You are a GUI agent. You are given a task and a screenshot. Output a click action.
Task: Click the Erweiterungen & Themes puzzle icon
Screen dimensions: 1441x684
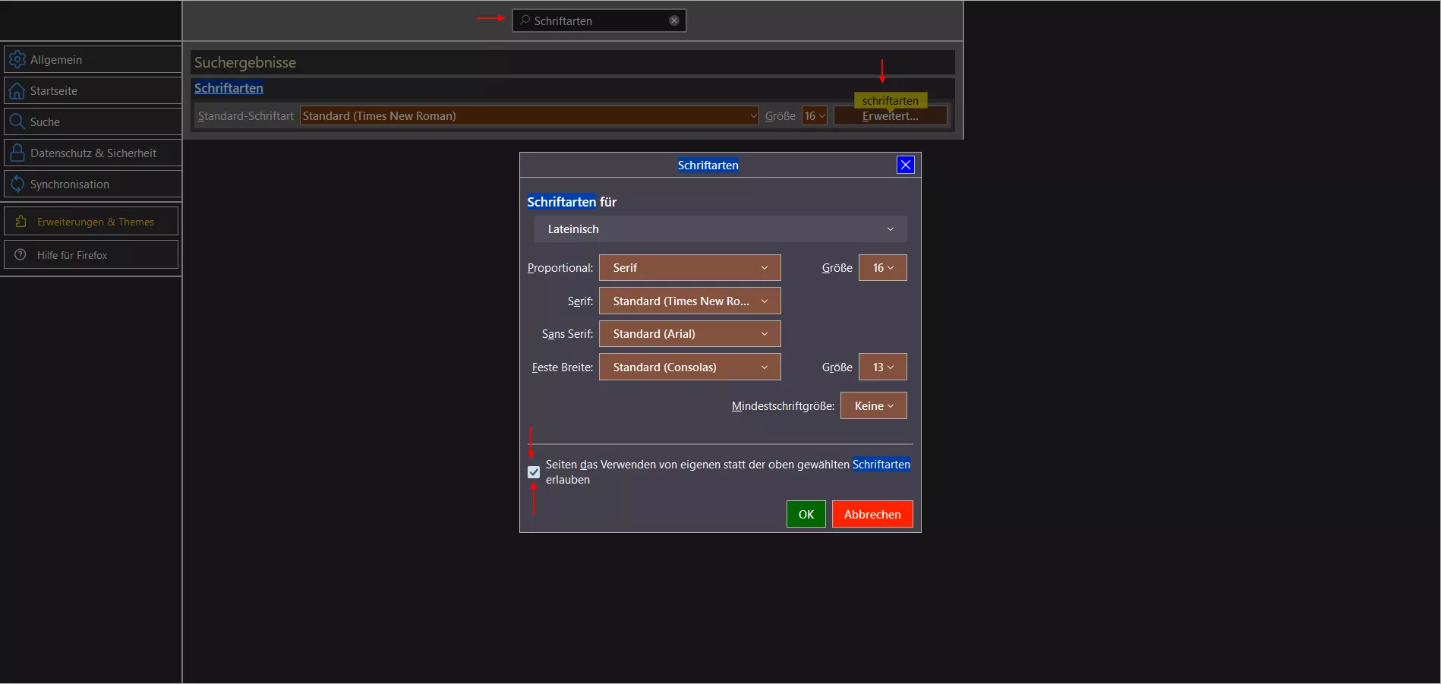click(21, 222)
